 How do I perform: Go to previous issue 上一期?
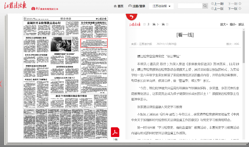pos(217,4)
